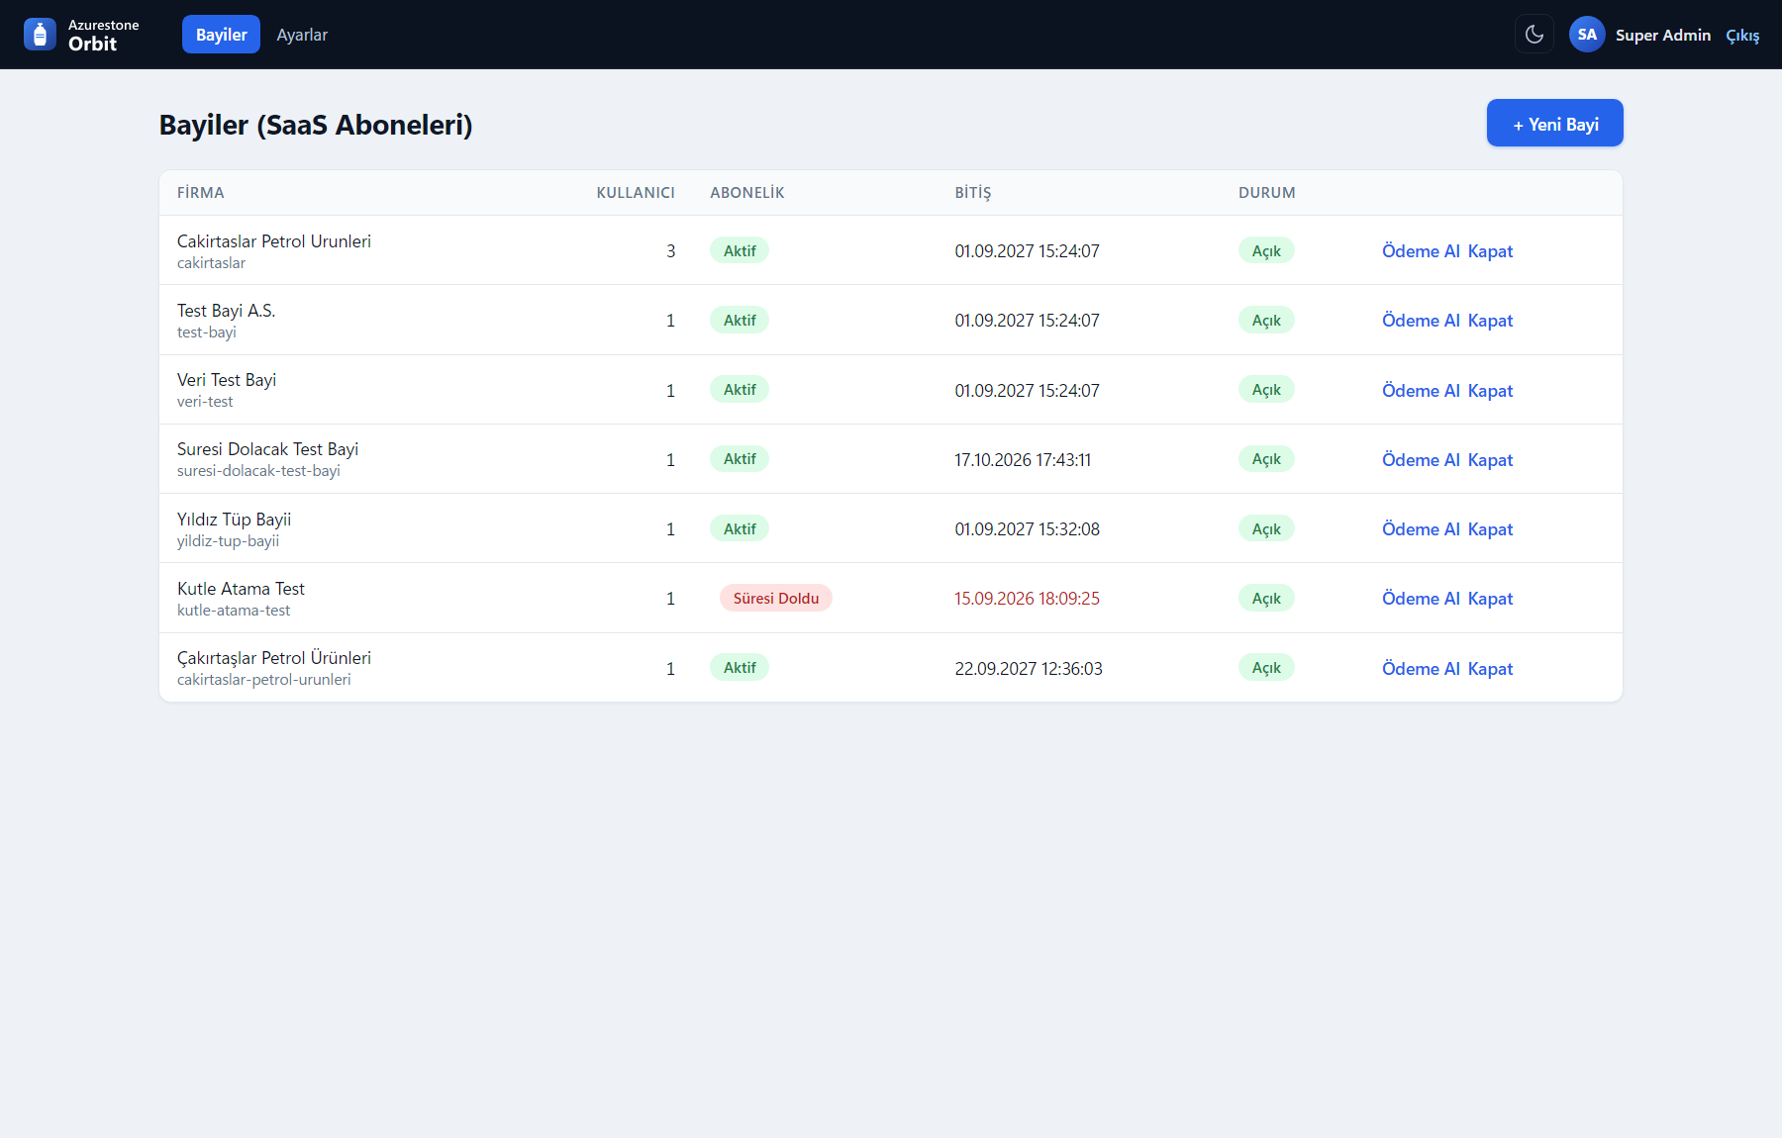
Task: Click the Aktif badge in Yıldız Tüp Bayii row
Action: click(740, 529)
